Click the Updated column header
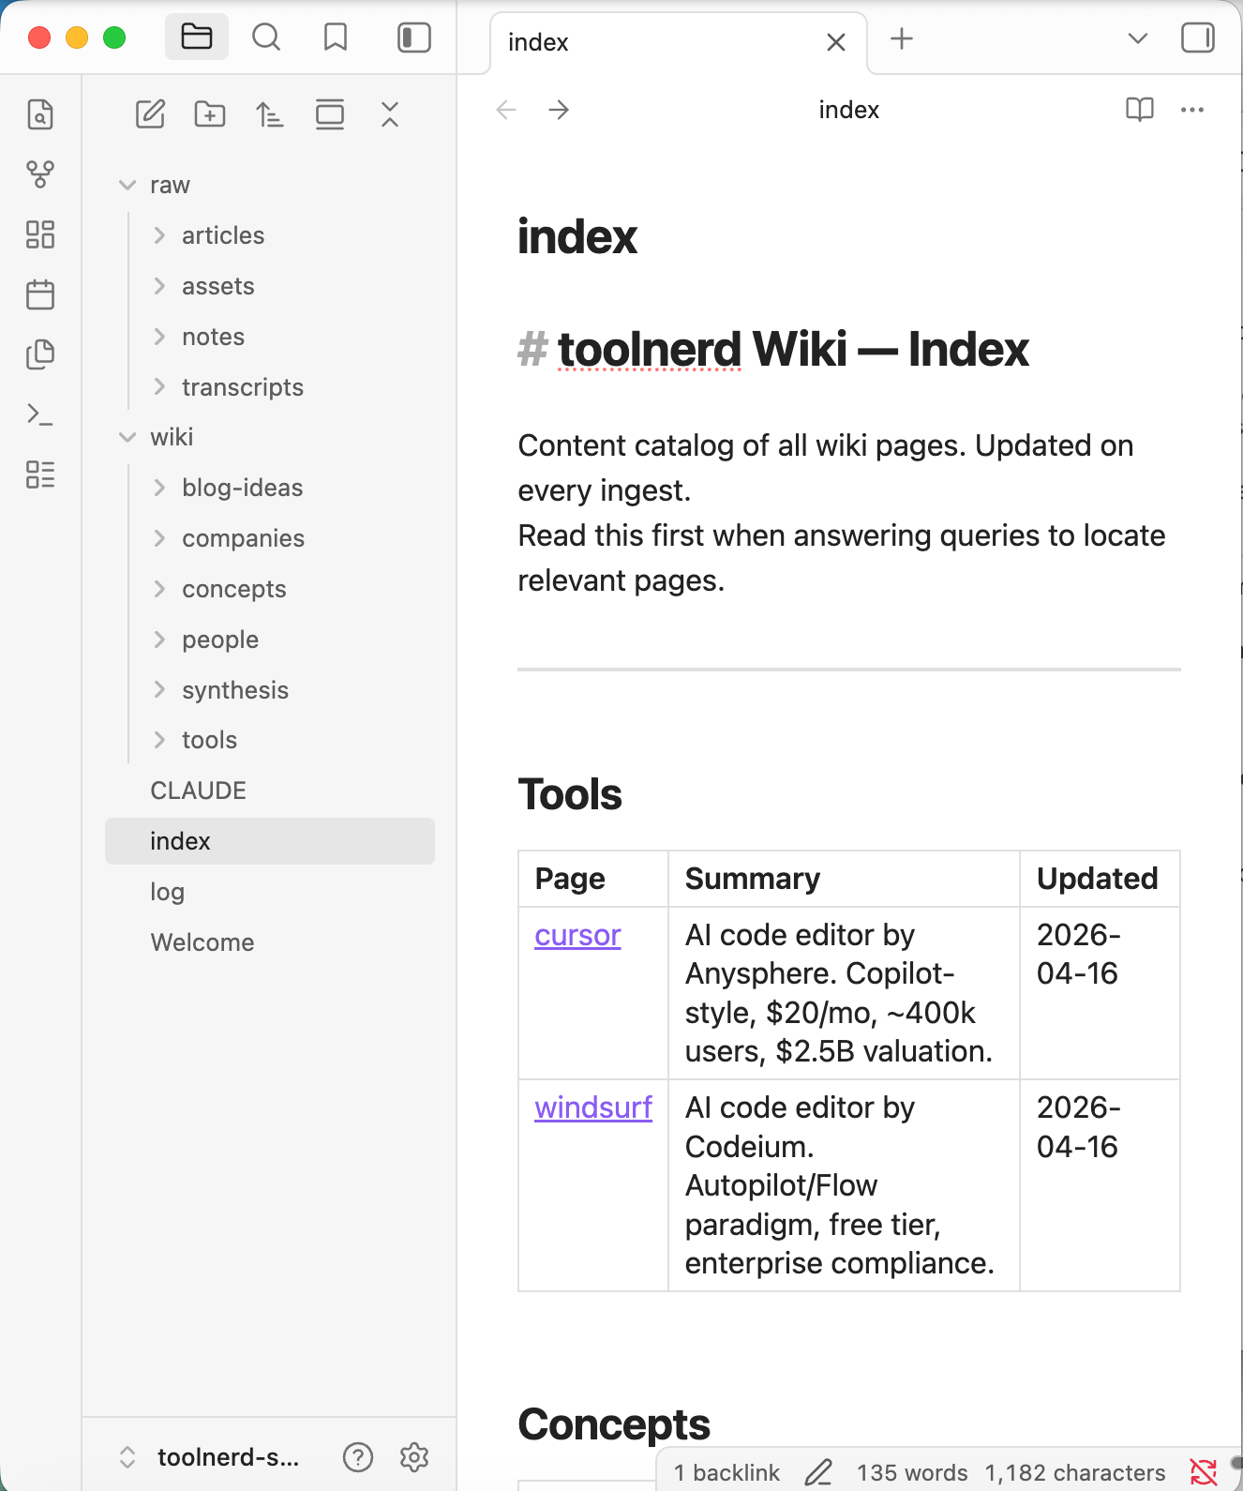This screenshot has width=1243, height=1491. point(1098,879)
